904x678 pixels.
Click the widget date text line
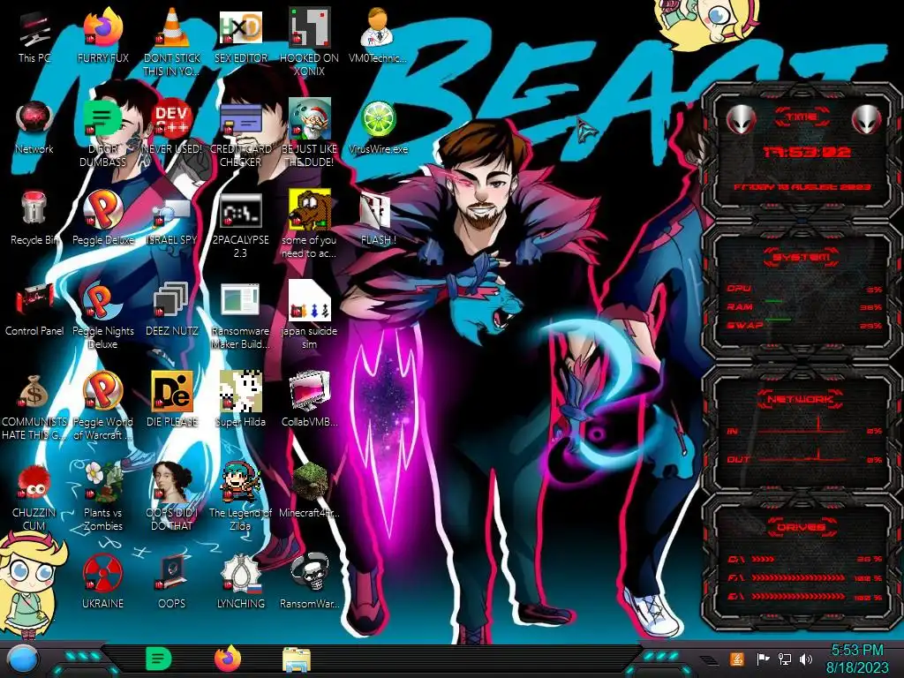click(802, 187)
